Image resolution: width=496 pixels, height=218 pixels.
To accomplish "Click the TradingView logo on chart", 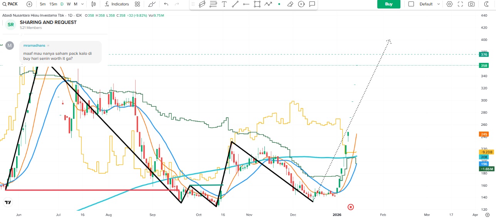I will point(8,202).
